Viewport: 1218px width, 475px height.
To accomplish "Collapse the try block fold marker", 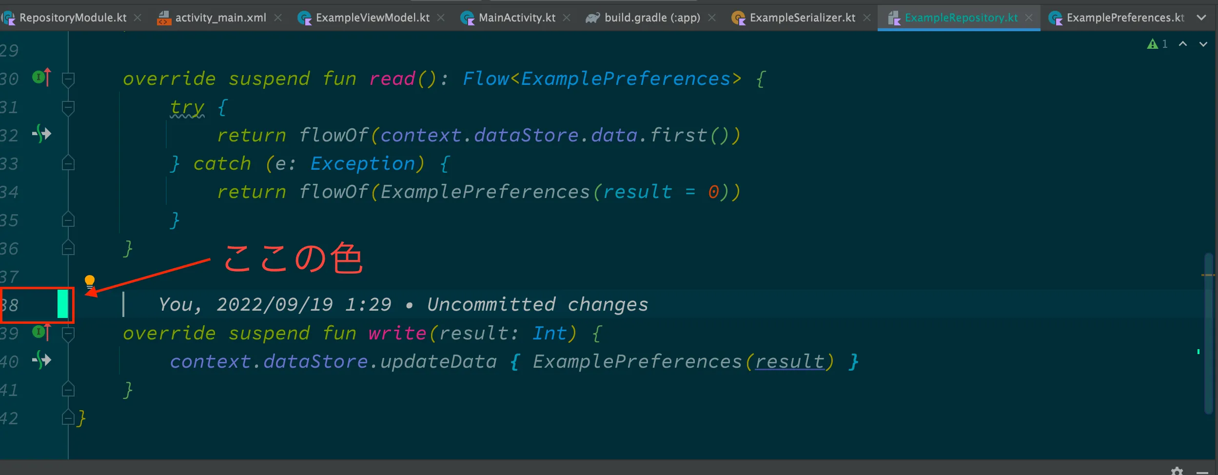I will 68,107.
